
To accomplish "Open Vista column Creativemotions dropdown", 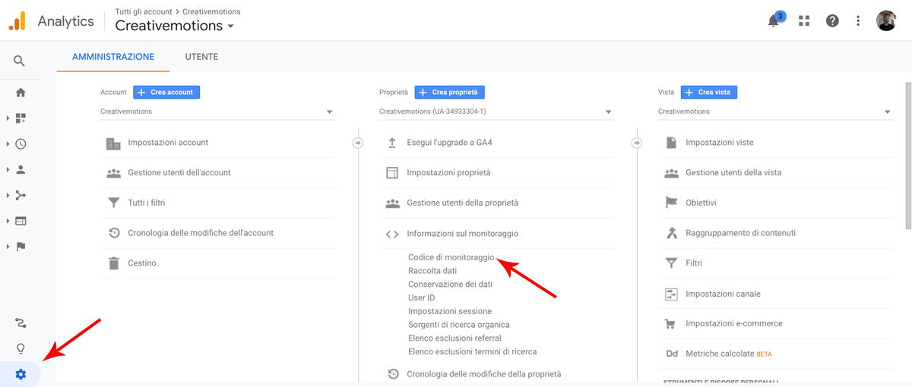I will click(x=775, y=112).
